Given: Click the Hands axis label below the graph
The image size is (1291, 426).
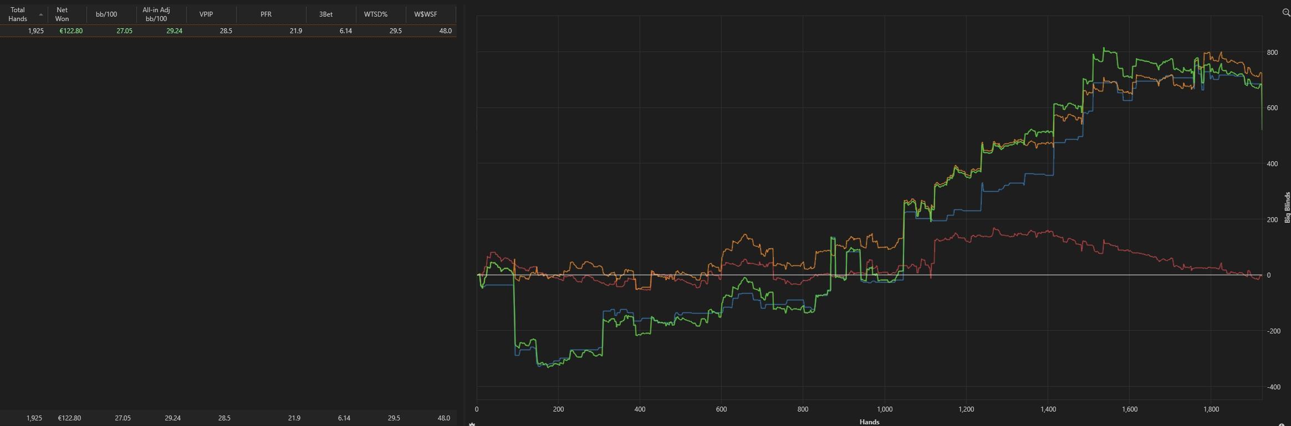Looking at the screenshot, I should [x=870, y=422].
